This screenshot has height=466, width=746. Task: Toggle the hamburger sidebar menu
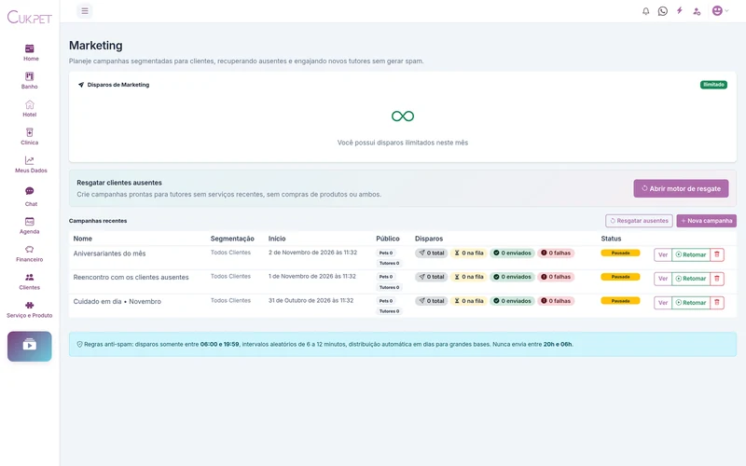click(x=85, y=11)
